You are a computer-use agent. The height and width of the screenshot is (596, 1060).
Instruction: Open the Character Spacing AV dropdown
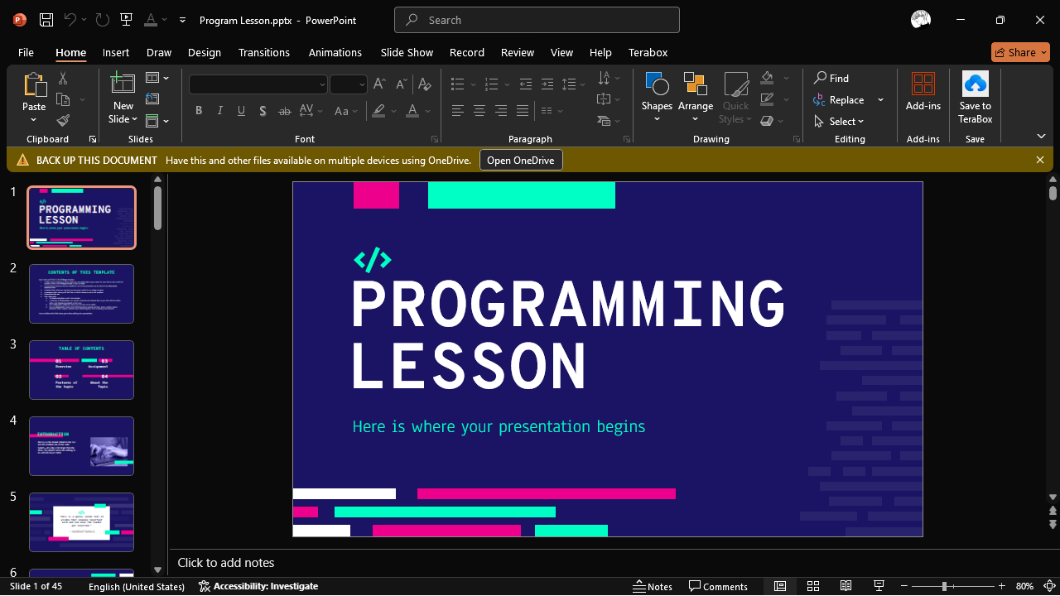coord(311,110)
